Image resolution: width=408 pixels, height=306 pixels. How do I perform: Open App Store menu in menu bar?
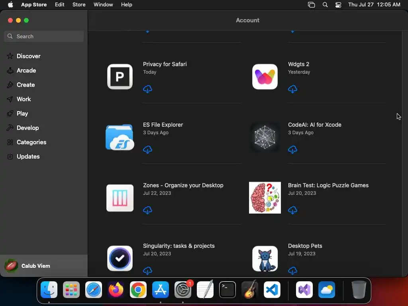pyautogui.click(x=34, y=4)
